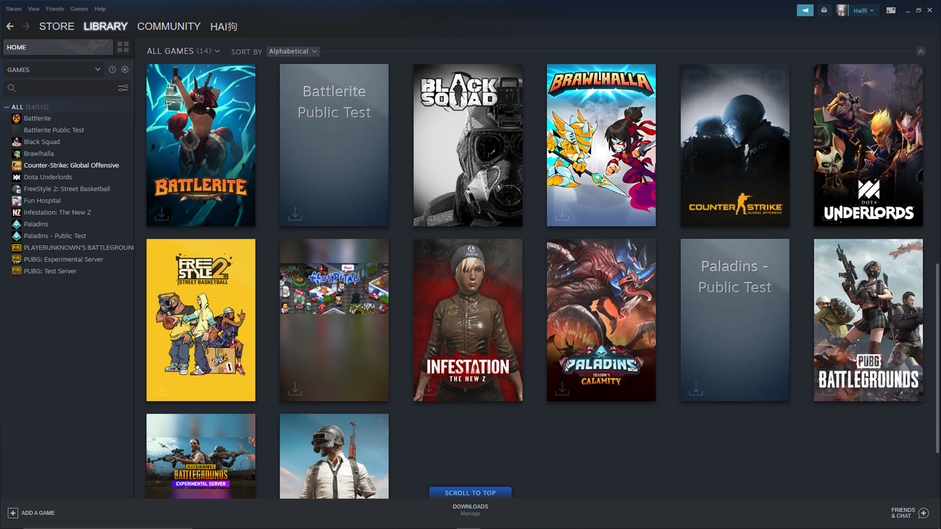Go to the STORE tab
This screenshot has height=529, width=941.
click(x=57, y=26)
